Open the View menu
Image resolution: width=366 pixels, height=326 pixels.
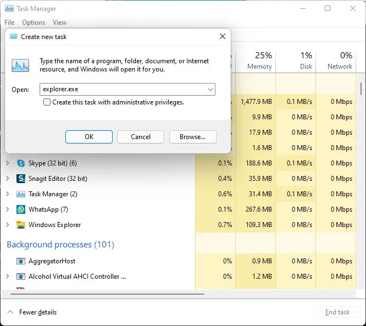pos(59,23)
